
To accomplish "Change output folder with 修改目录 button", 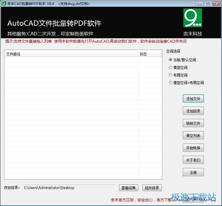I will pyautogui.click(x=152, y=188).
